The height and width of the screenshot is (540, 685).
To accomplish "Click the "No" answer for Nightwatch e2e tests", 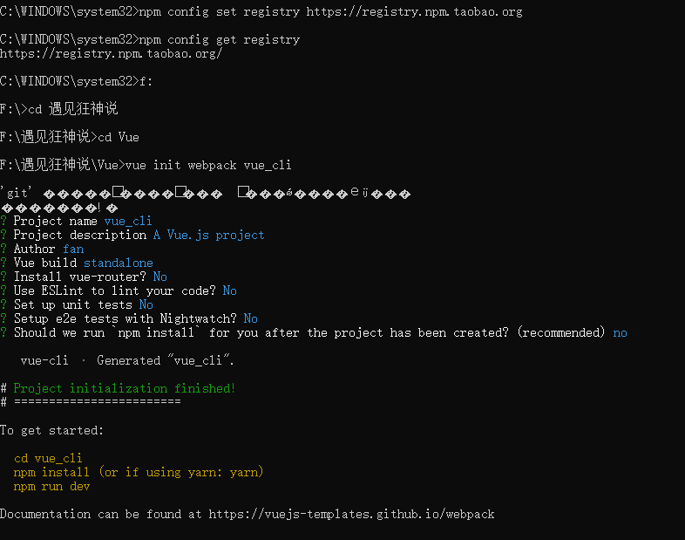I will (x=251, y=318).
